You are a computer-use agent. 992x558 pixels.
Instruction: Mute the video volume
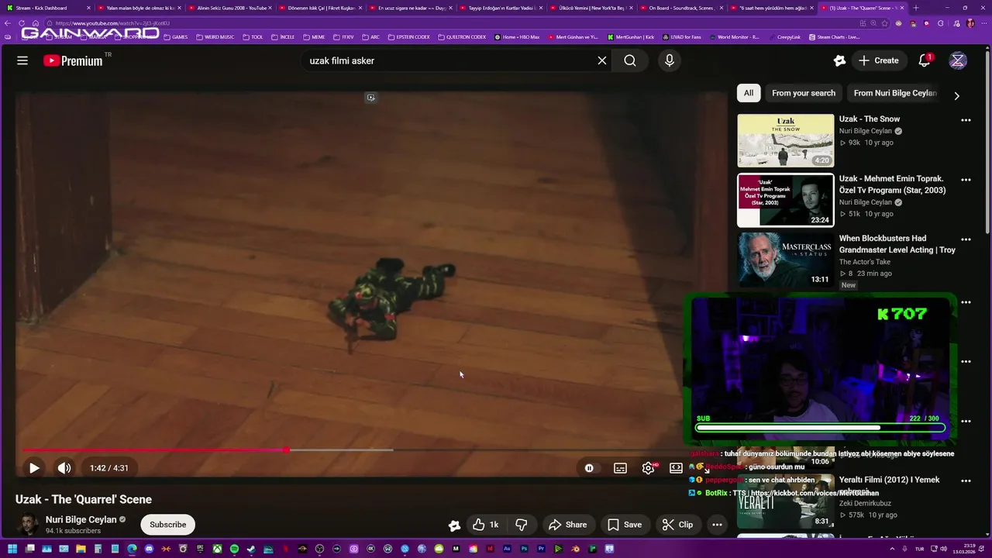(x=64, y=468)
